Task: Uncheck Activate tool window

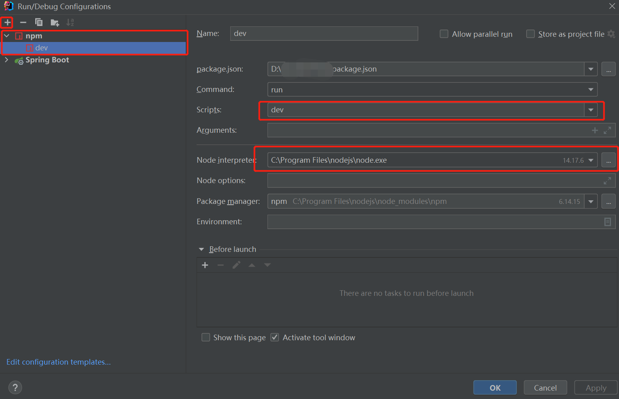Action: pos(275,337)
